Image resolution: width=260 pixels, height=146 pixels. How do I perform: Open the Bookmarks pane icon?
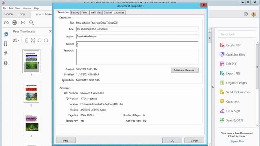pyautogui.click(x=6, y=44)
